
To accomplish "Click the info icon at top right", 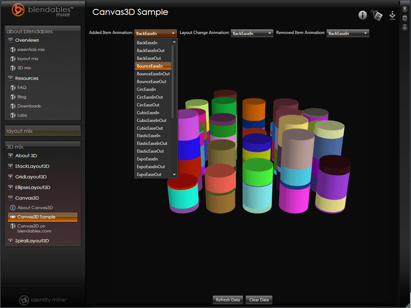I will coord(363,15).
